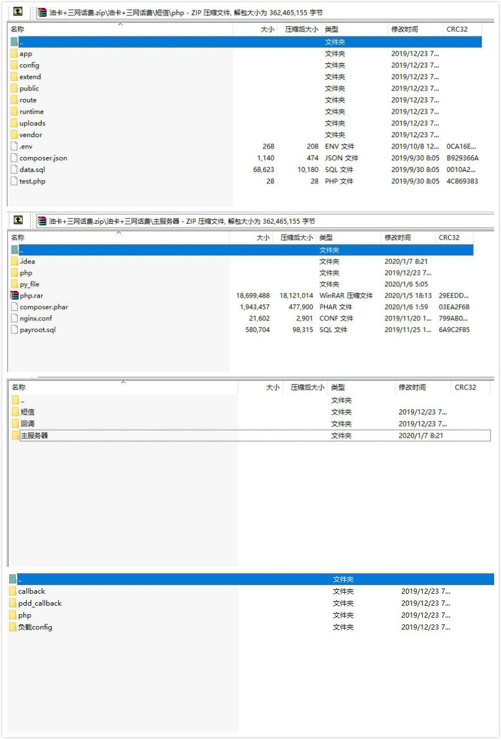Go up one level in 短信\php archive window
501x740 pixels.
pyautogui.click(x=18, y=11)
